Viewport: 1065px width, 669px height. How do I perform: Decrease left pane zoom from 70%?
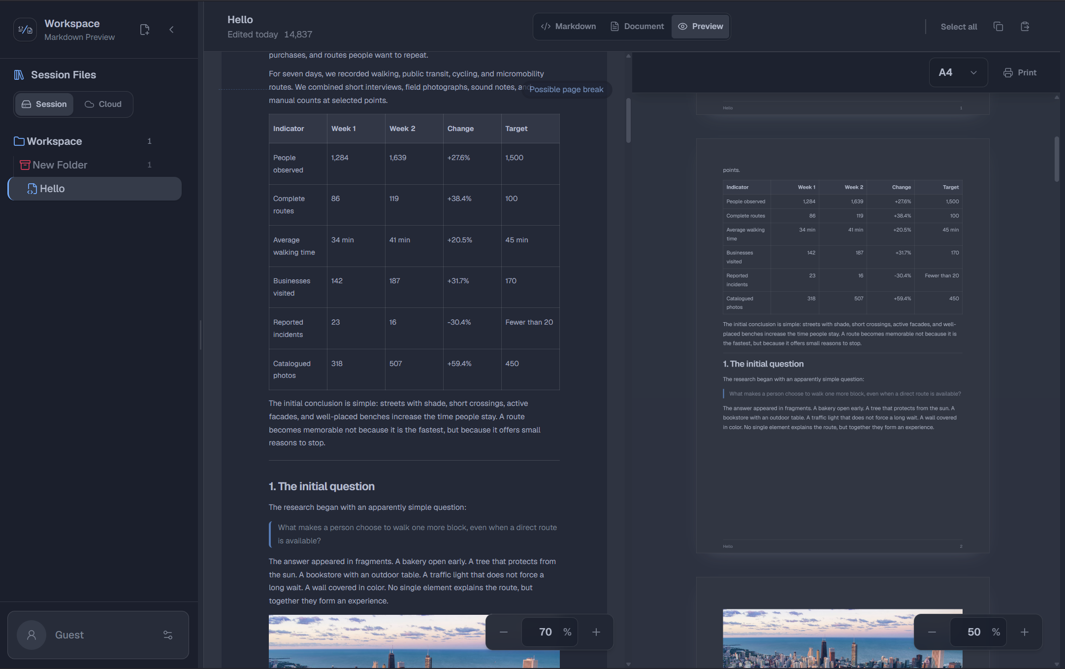(x=503, y=632)
